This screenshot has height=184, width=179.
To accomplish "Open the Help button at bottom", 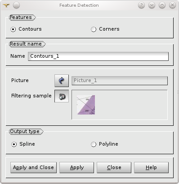I will (x=151, y=167).
